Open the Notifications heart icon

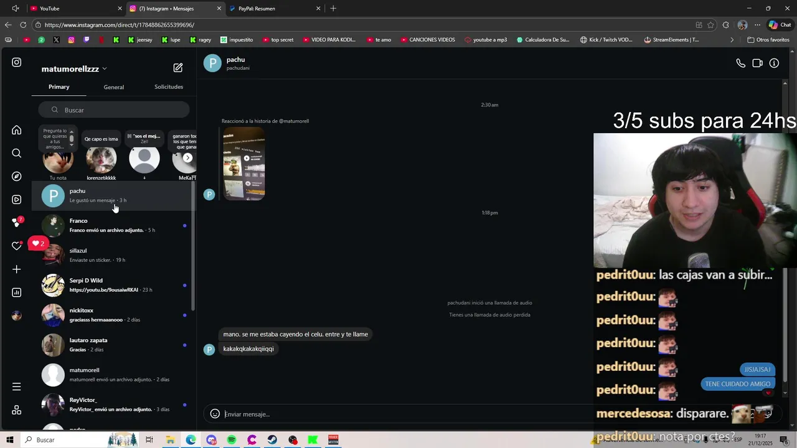pos(17,246)
